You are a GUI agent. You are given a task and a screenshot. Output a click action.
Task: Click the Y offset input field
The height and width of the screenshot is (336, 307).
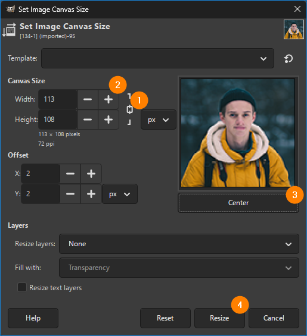41,194
